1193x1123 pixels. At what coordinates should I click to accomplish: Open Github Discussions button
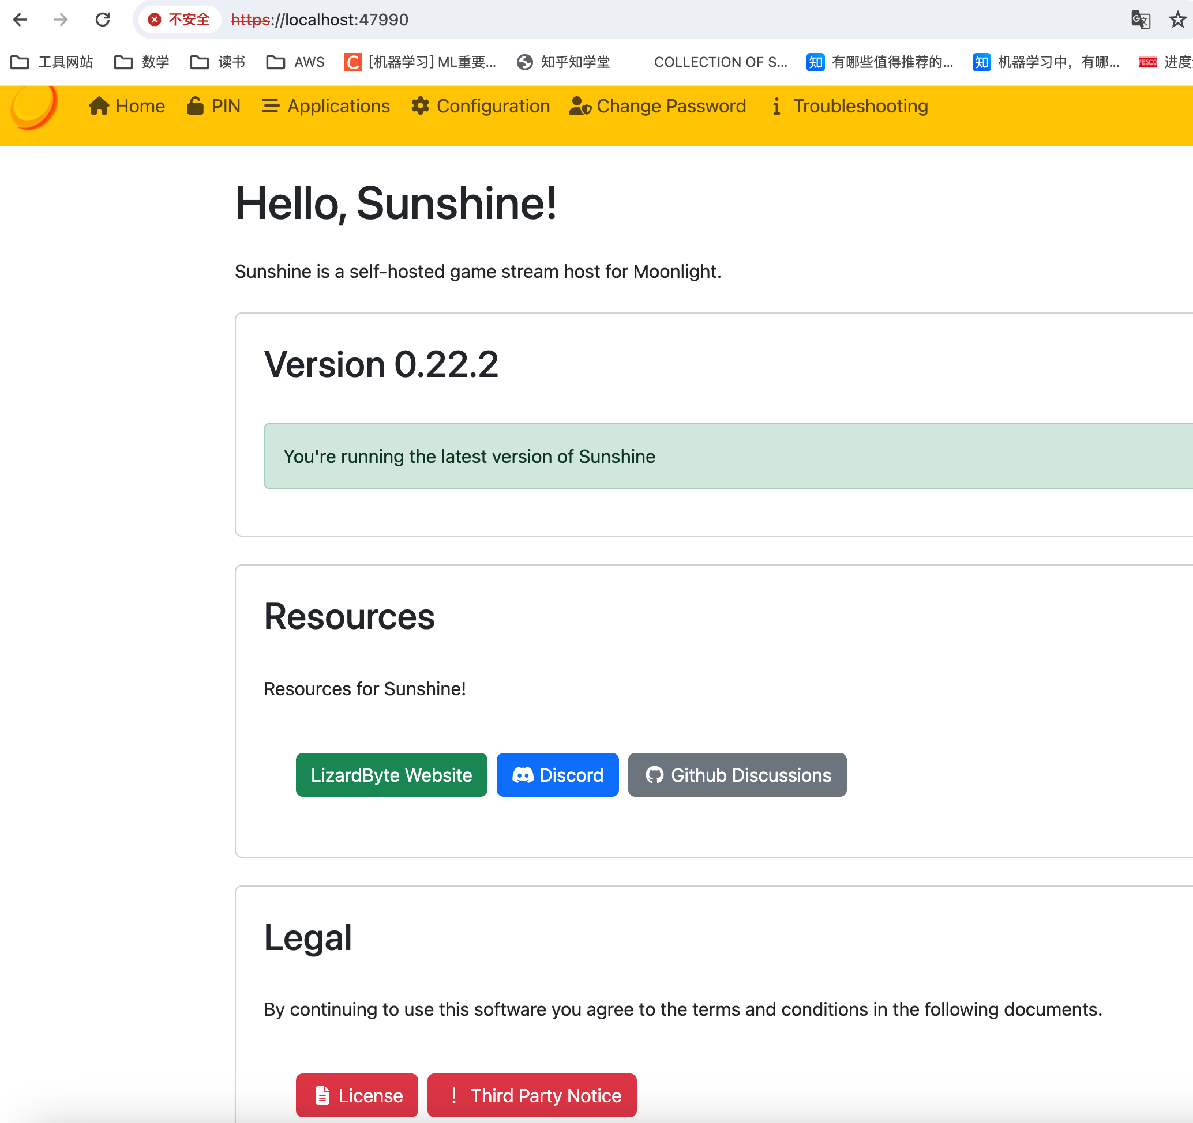click(x=737, y=775)
